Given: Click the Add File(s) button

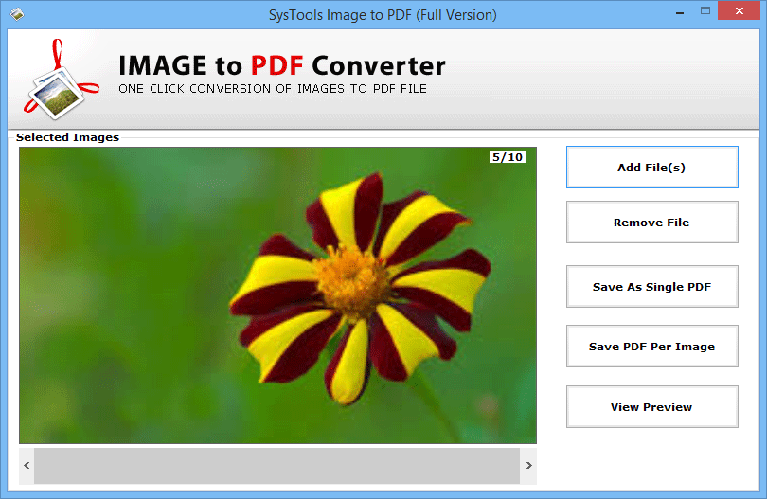Looking at the screenshot, I should tap(652, 168).
